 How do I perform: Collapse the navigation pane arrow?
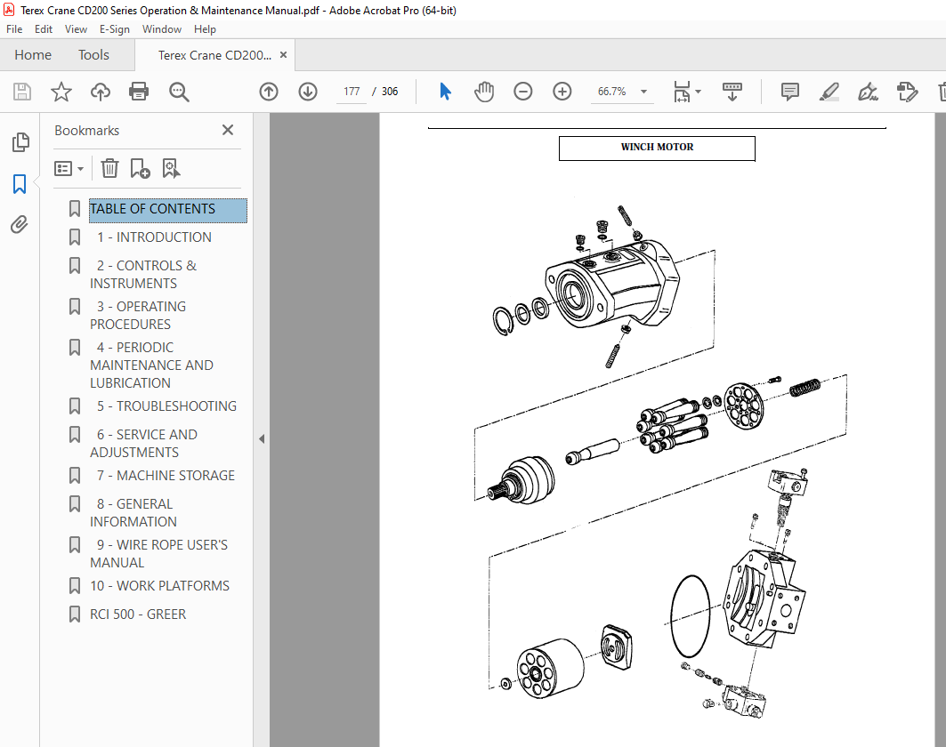(262, 439)
